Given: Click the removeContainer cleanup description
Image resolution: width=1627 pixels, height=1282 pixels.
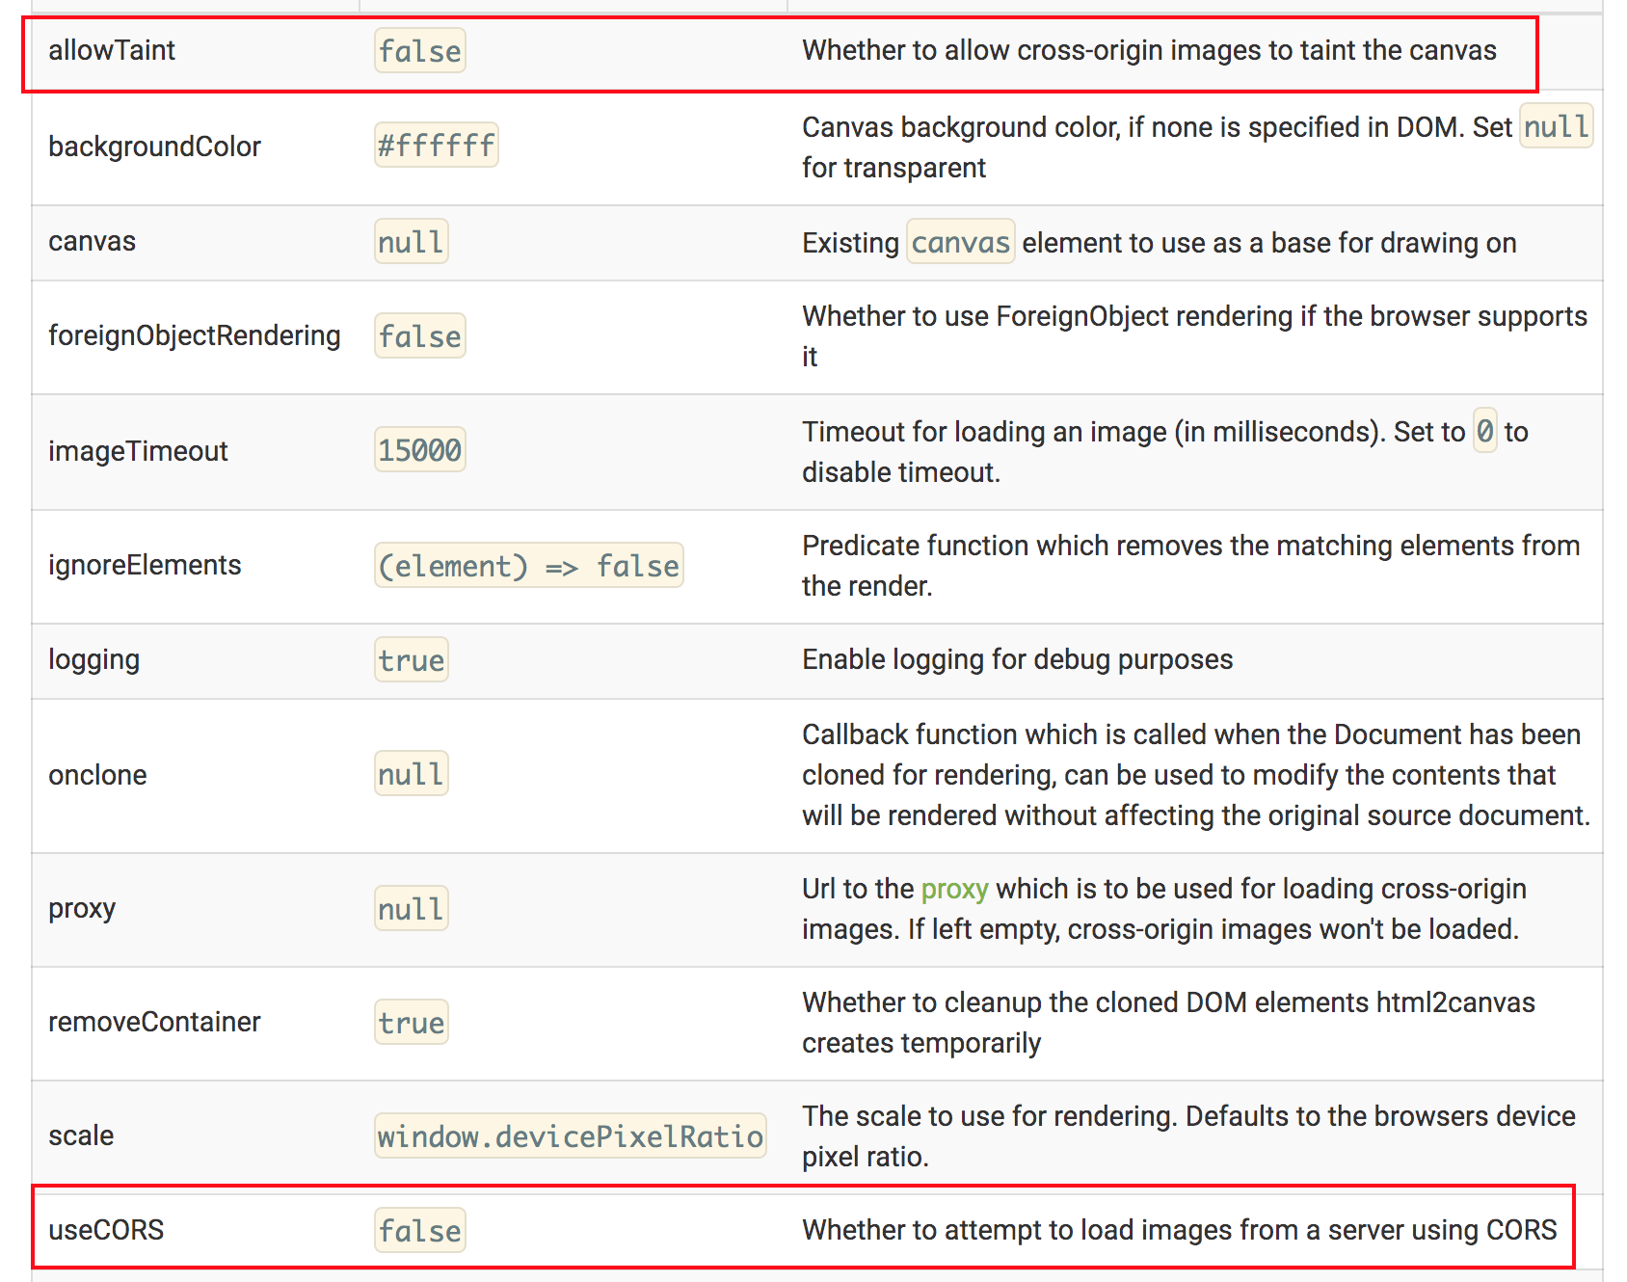Looking at the screenshot, I should tap(1168, 1023).
